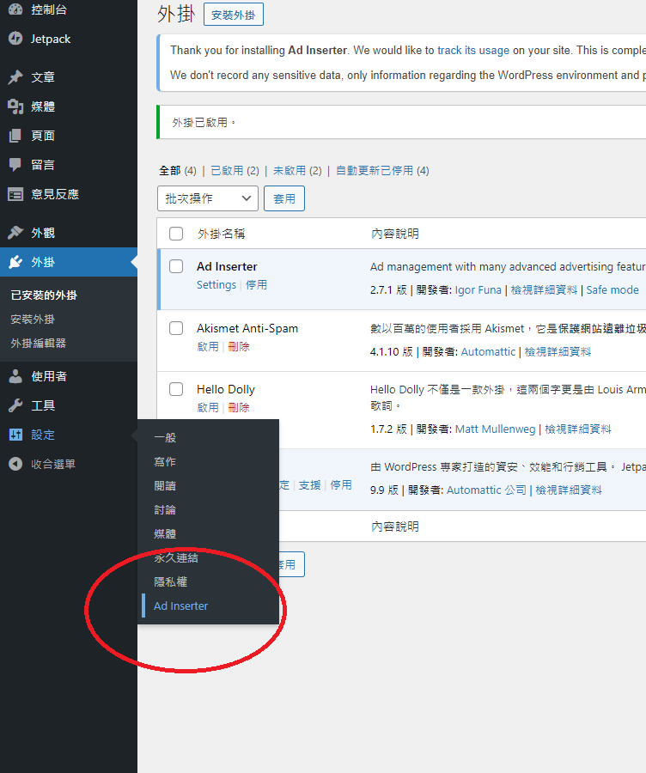Viewport: 646px width, 773px height.
Task: Click the 工具 wrench icon
Action: coord(15,405)
